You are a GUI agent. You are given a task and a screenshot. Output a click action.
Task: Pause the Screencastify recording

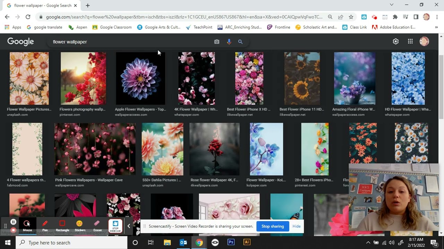(13, 222)
